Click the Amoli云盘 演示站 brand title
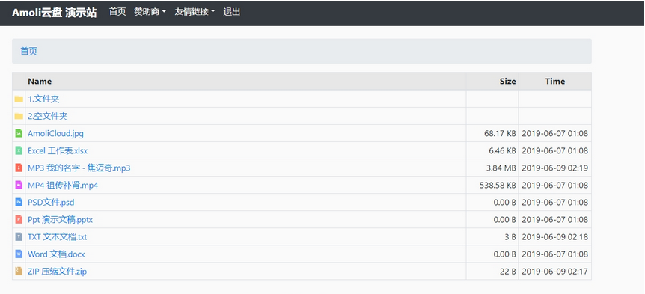645x294 pixels. [x=55, y=13]
